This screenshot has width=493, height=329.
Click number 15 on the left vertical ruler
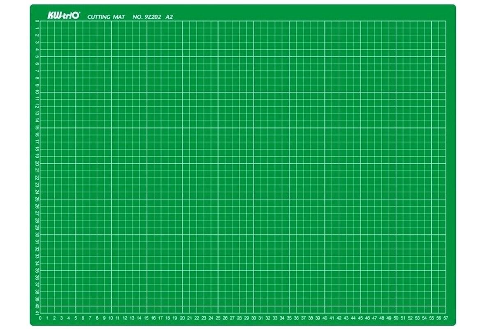click(x=37, y=128)
